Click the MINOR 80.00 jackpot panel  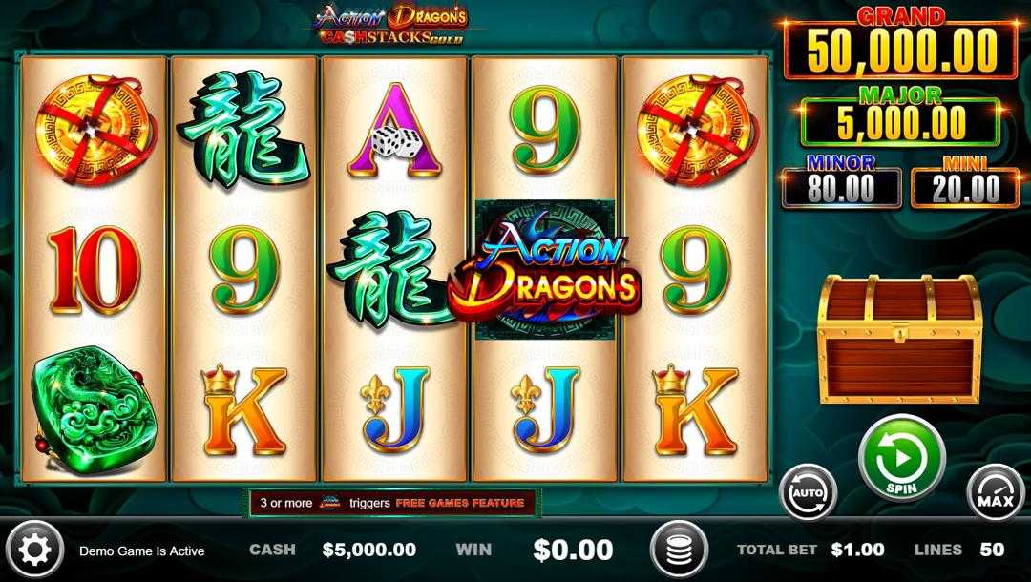click(841, 182)
